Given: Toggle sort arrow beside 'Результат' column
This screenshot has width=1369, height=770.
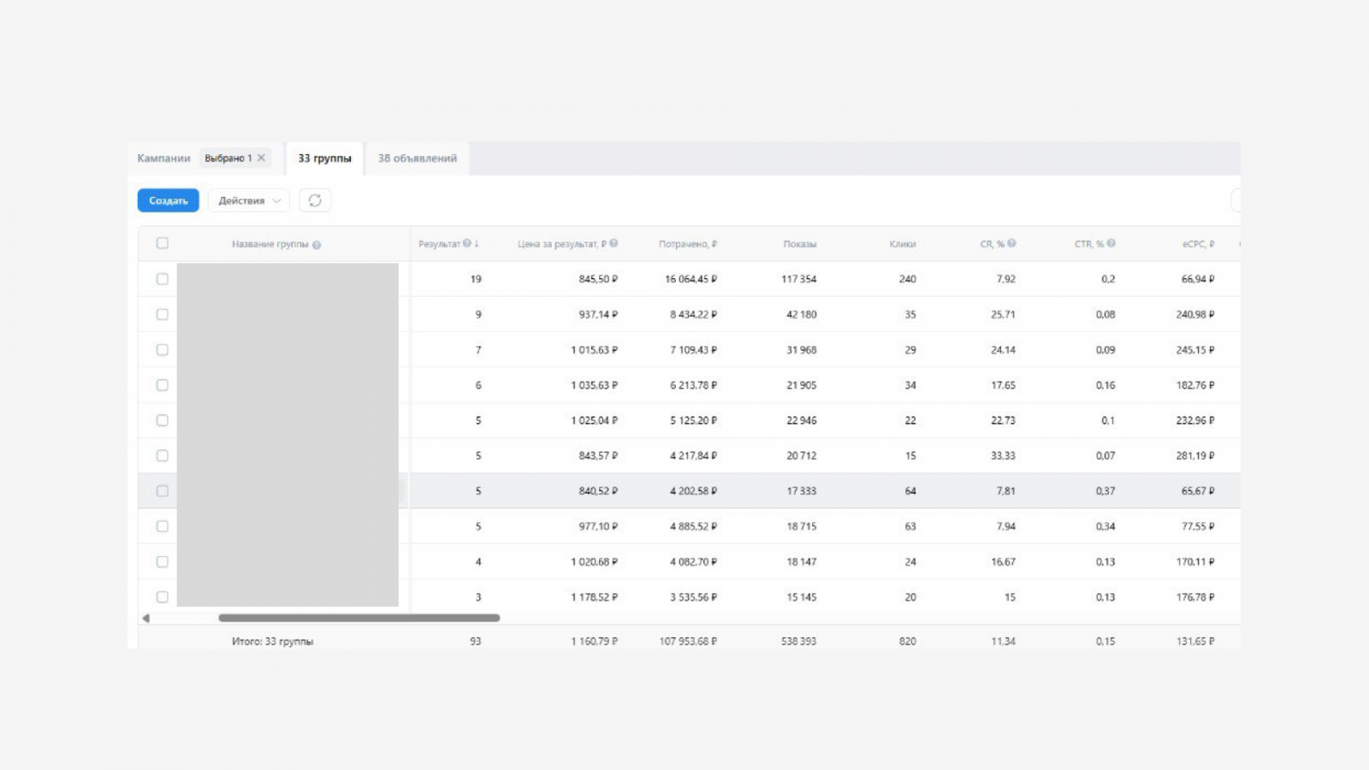Looking at the screenshot, I should [477, 244].
